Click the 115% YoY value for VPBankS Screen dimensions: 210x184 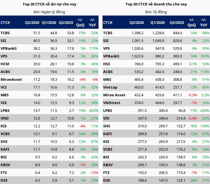pos(94,49)
